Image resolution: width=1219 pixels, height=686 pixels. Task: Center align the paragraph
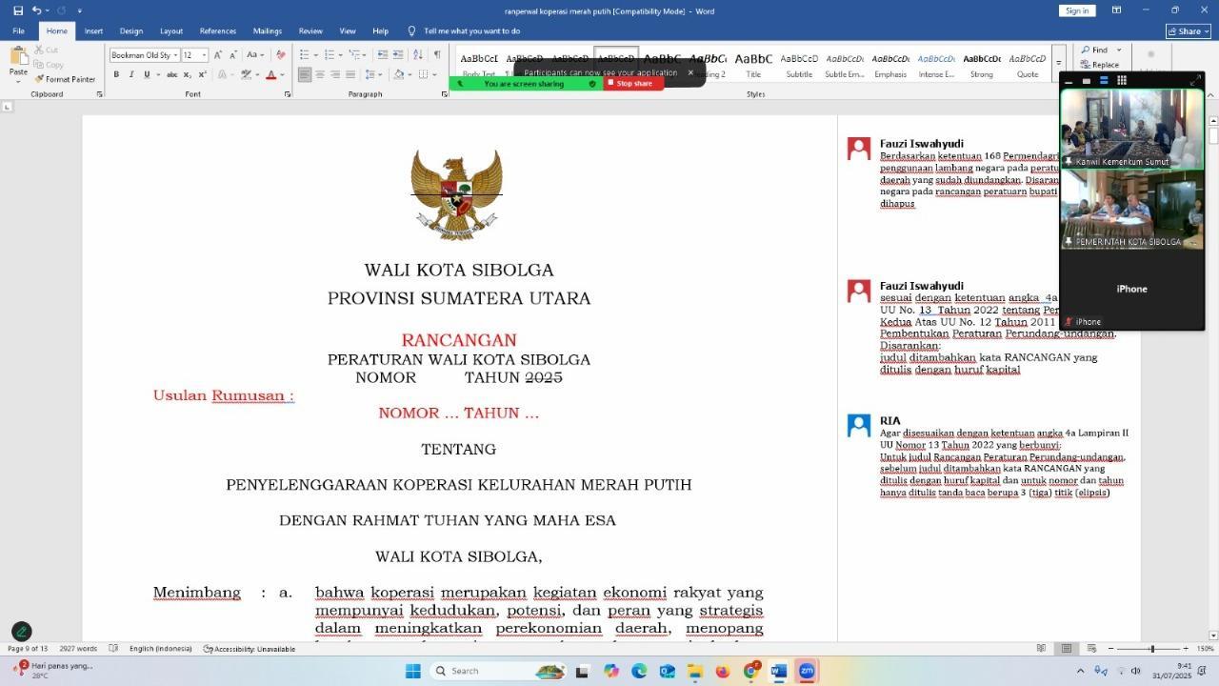(x=320, y=74)
